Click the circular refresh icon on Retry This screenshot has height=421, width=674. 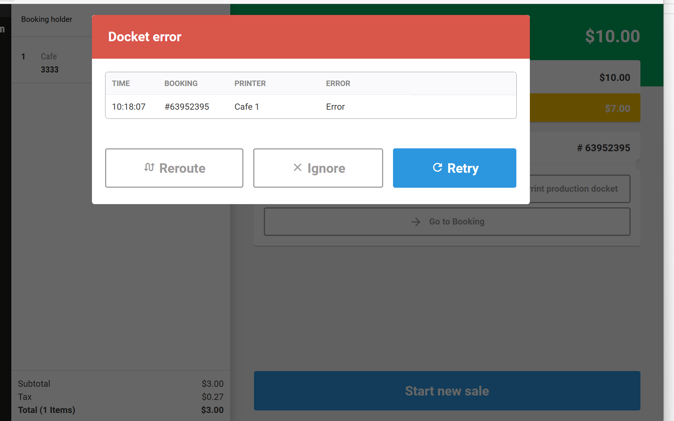pos(438,167)
